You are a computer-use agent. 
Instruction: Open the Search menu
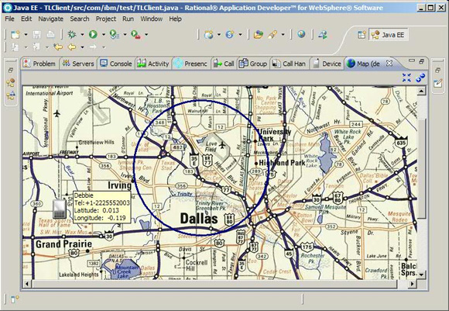(80, 19)
